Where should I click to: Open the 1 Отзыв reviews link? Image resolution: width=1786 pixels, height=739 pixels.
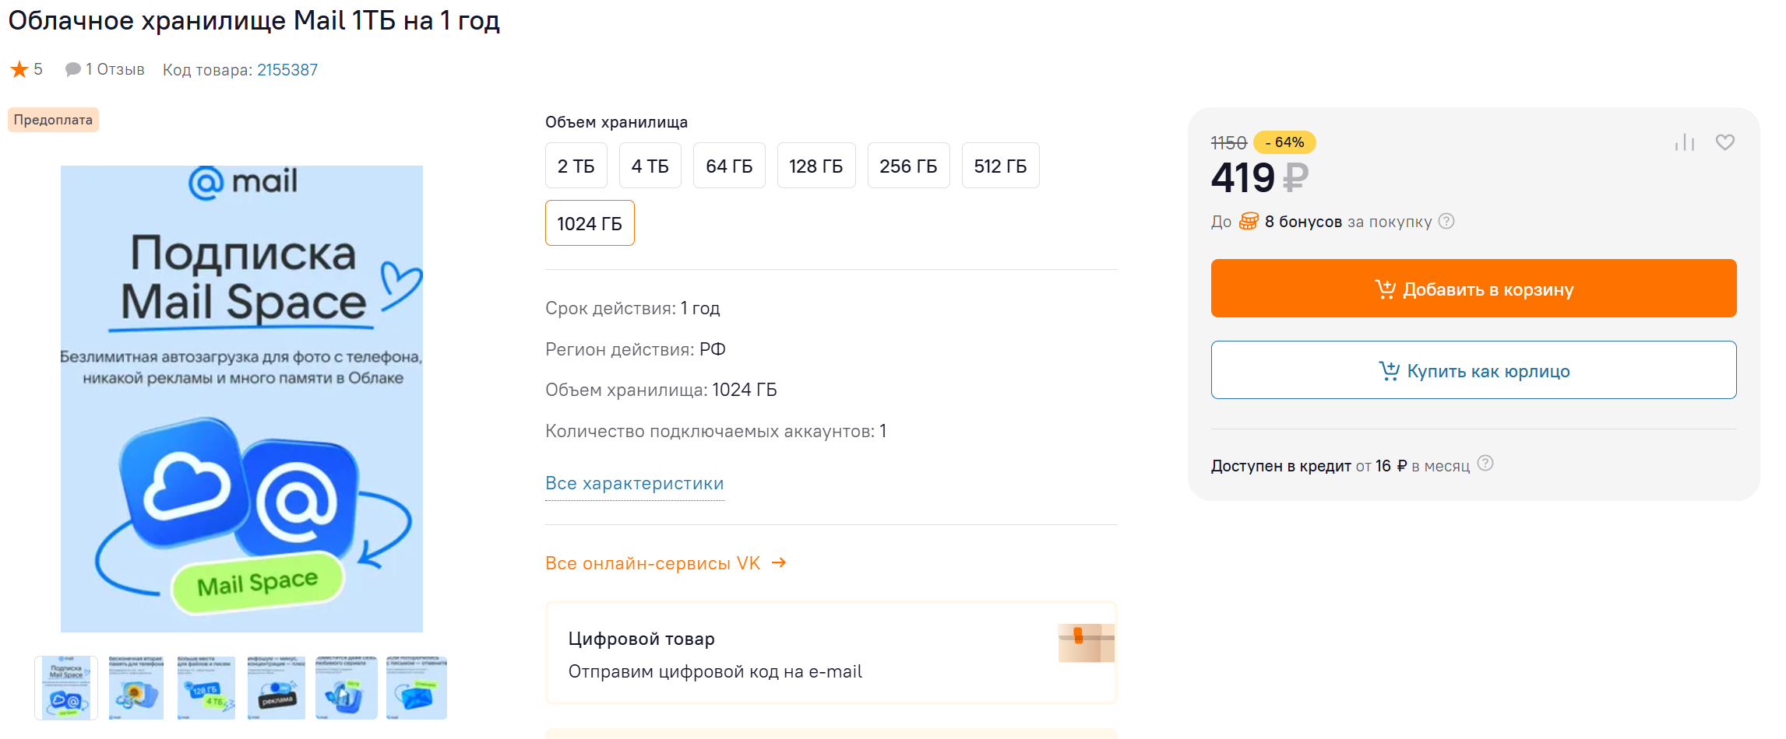(x=105, y=70)
